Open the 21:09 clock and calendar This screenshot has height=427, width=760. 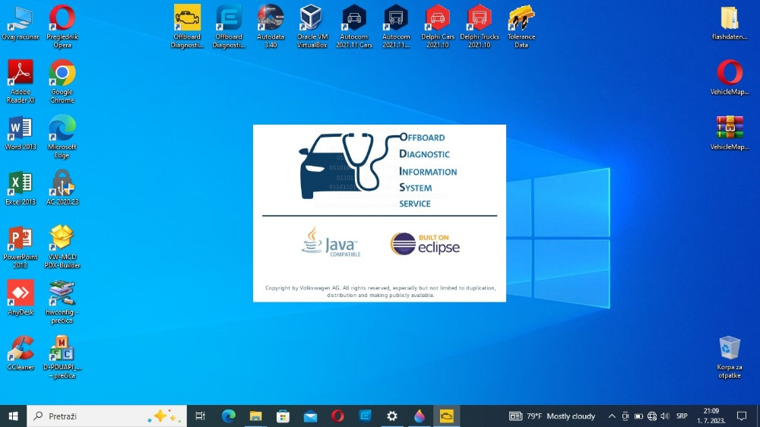coord(711,416)
